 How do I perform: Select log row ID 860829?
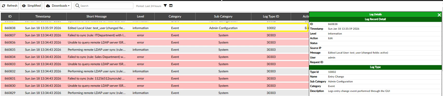155,93
